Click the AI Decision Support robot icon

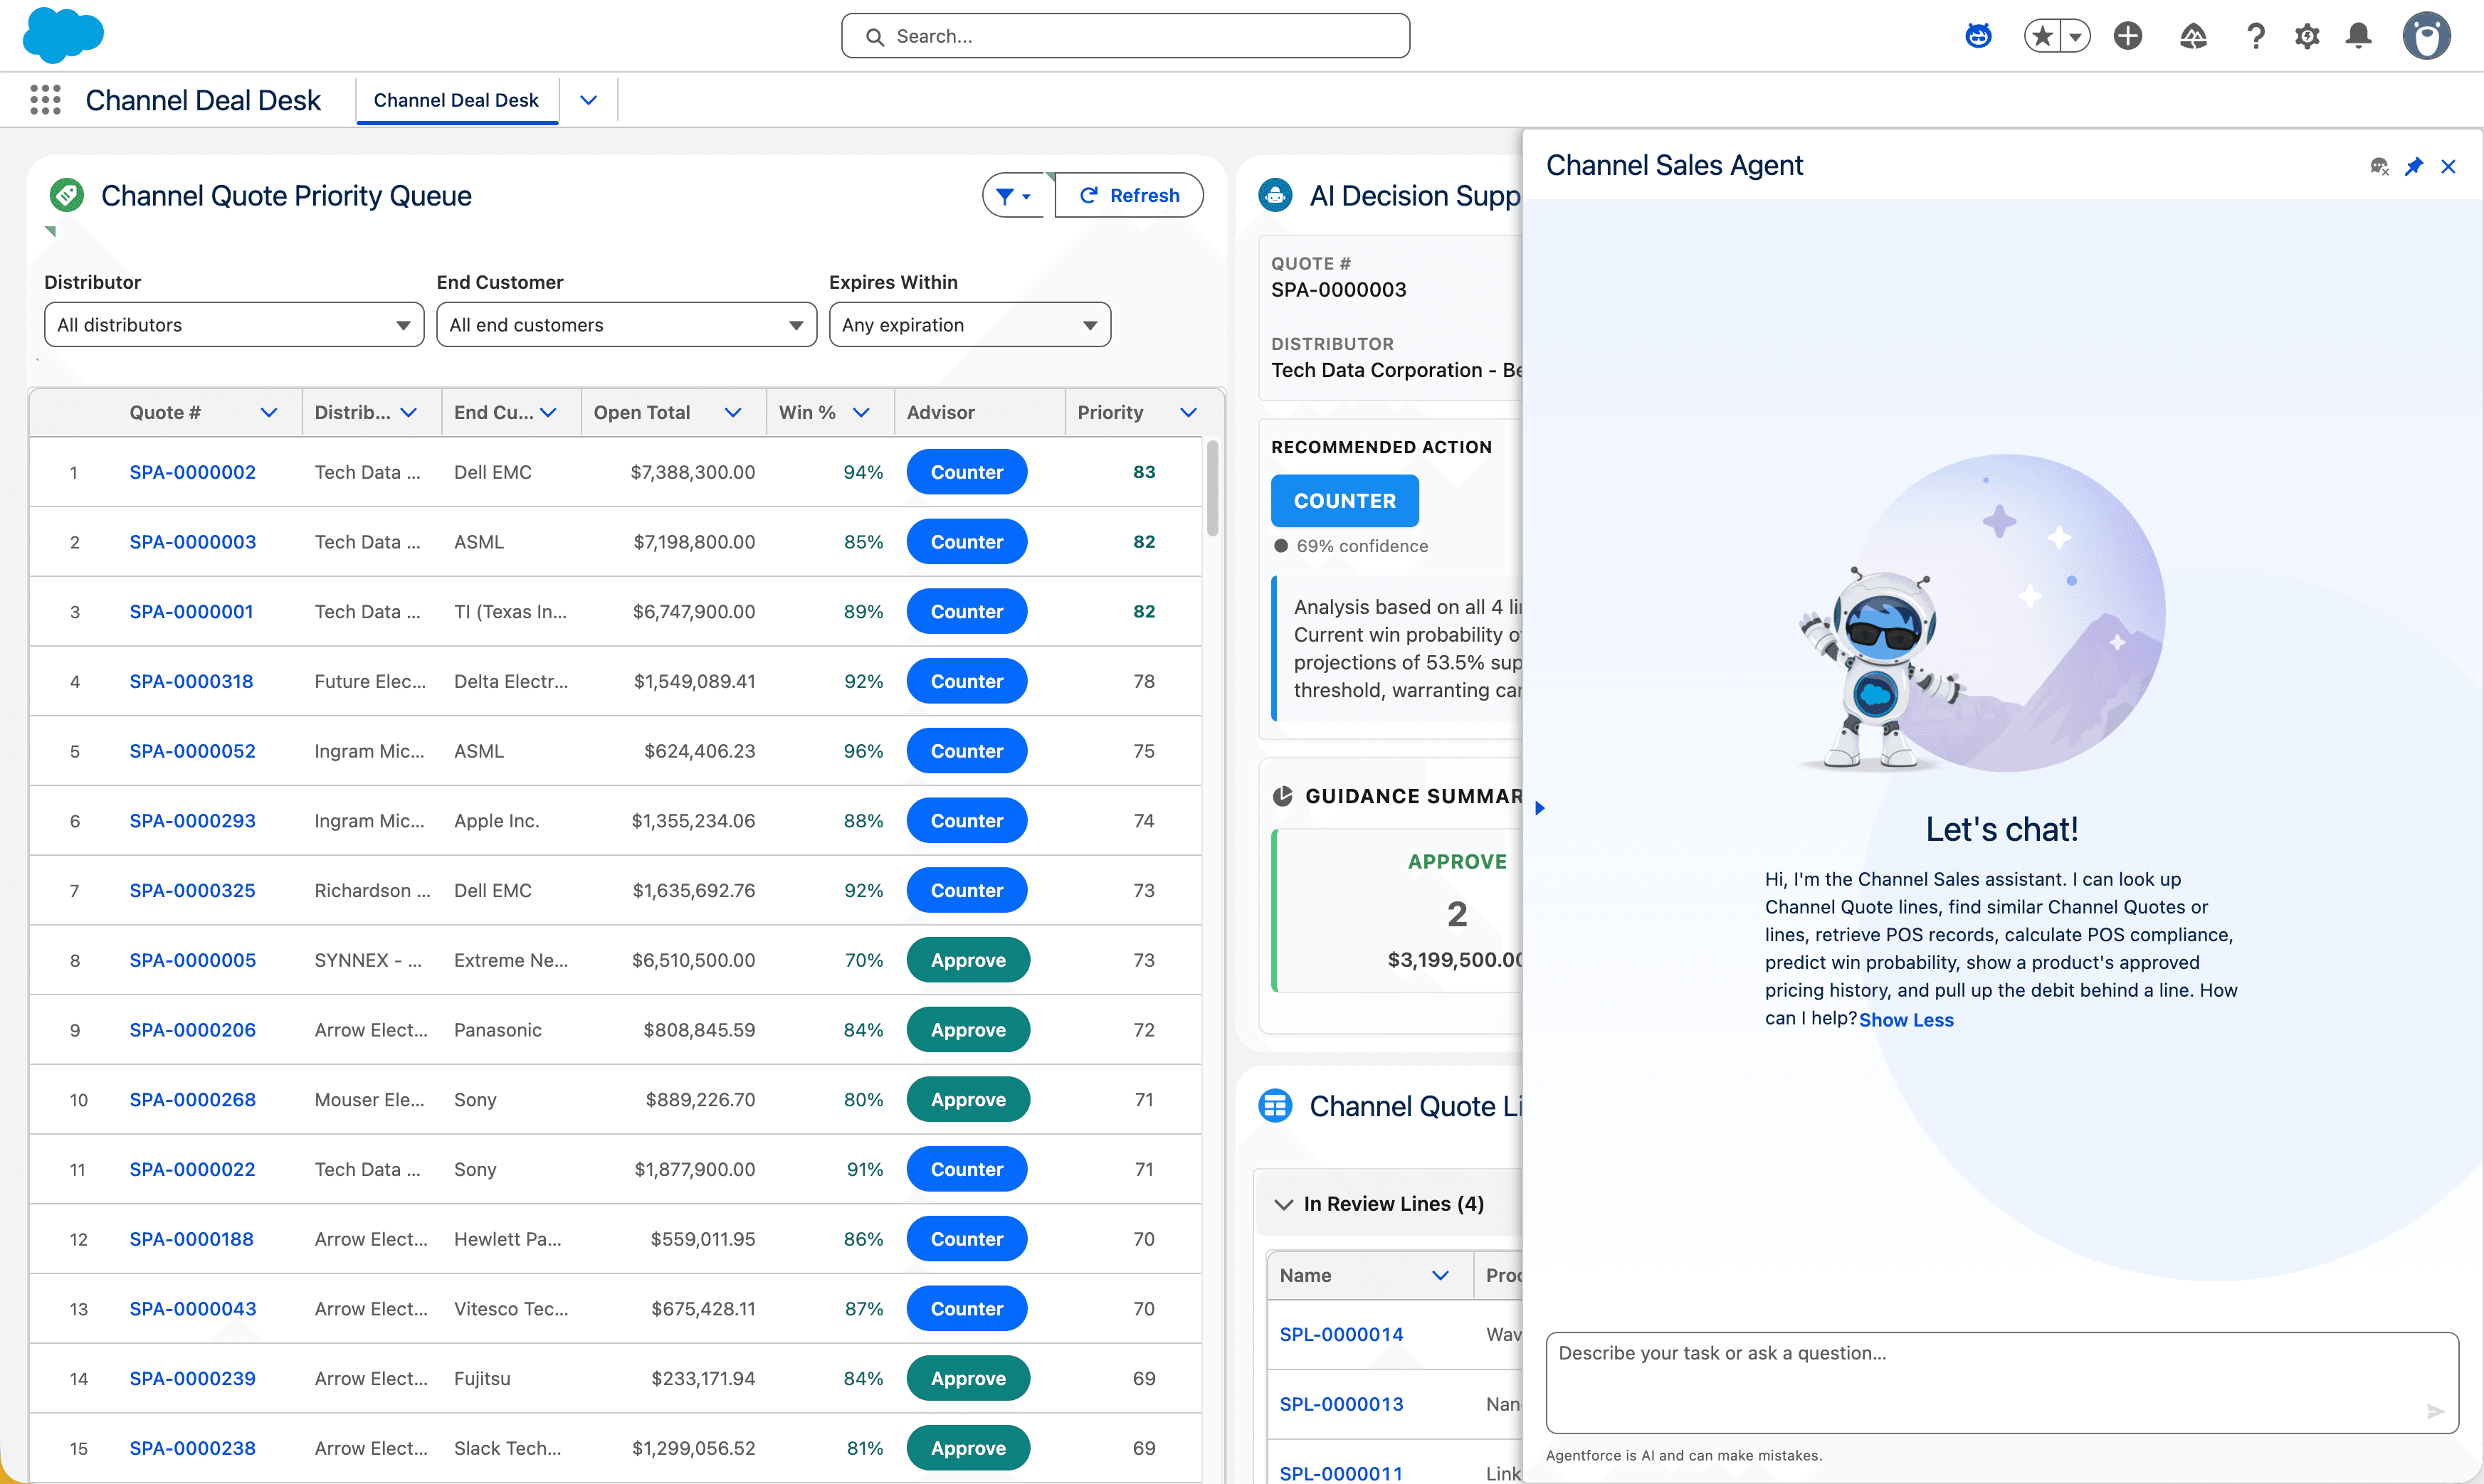pos(1275,195)
